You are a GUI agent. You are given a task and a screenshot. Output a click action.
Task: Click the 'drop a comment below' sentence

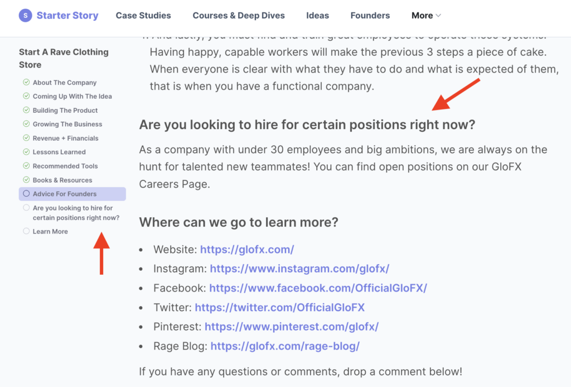301,372
